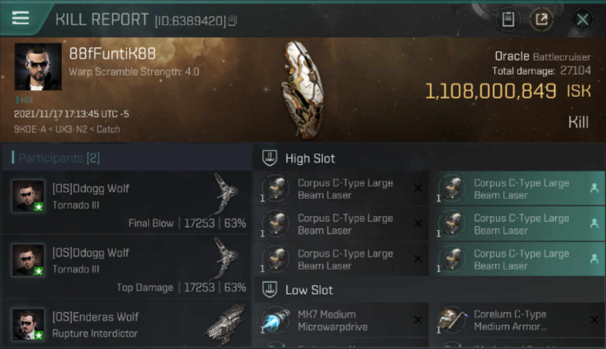The width and height of the screenshot is (606, 349).
Task: Open the hamburger menu icon
Action: (21, 18)
